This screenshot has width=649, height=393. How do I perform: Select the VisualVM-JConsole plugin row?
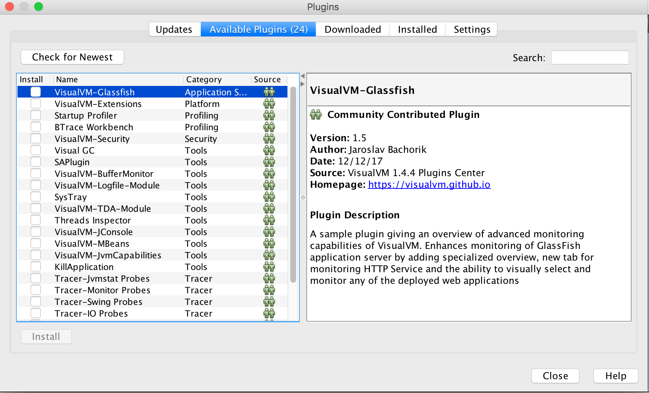pos(152,232)
